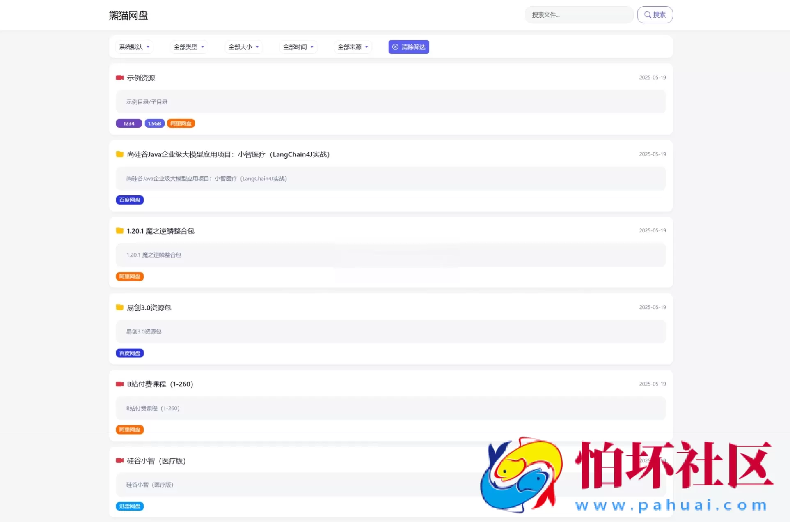Click the folder icon next to 硅谷小智（医疗版）
The height and width of the screenshot is (522, 790).
coord(119,460)
